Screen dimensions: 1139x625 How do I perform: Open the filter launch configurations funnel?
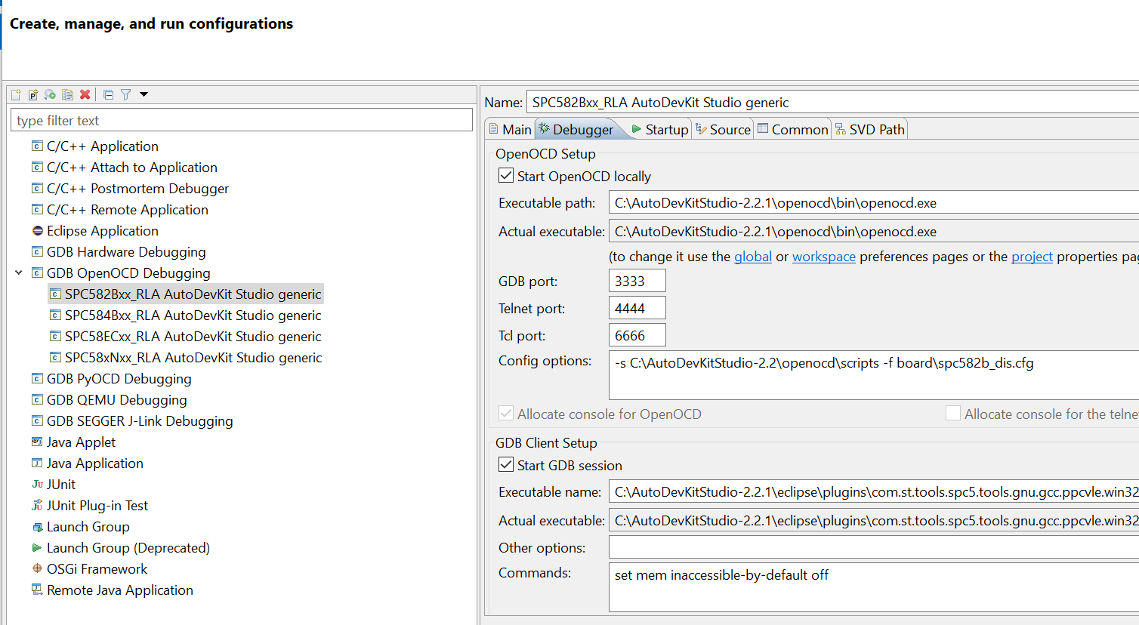coord(125,94)
